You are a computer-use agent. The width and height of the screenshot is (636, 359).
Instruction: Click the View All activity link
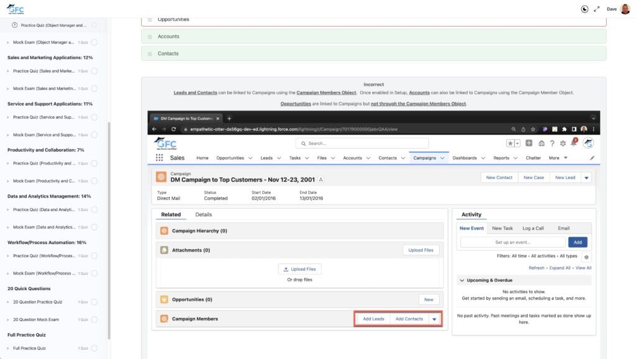tap(583, 268)
